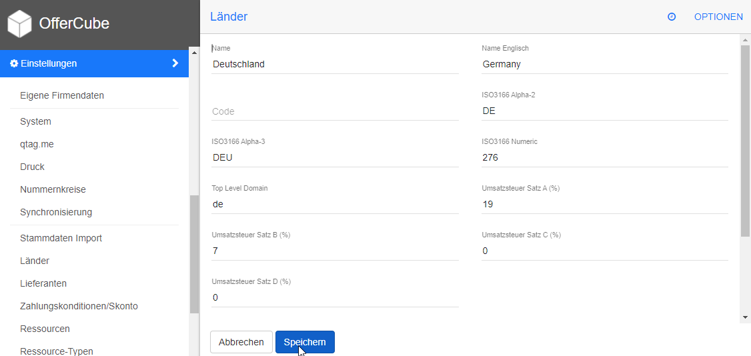Viewport: 751px width, 356px height.
Task: Open Eigene Firmendaten settings
Action: 62,96
